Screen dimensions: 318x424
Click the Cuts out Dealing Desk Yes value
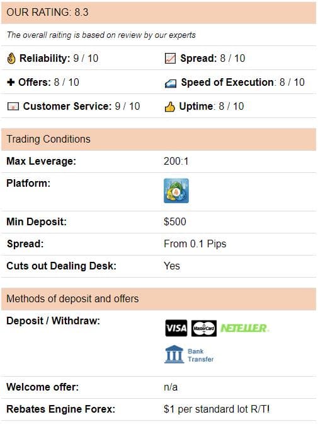click(x=172, y=266)
